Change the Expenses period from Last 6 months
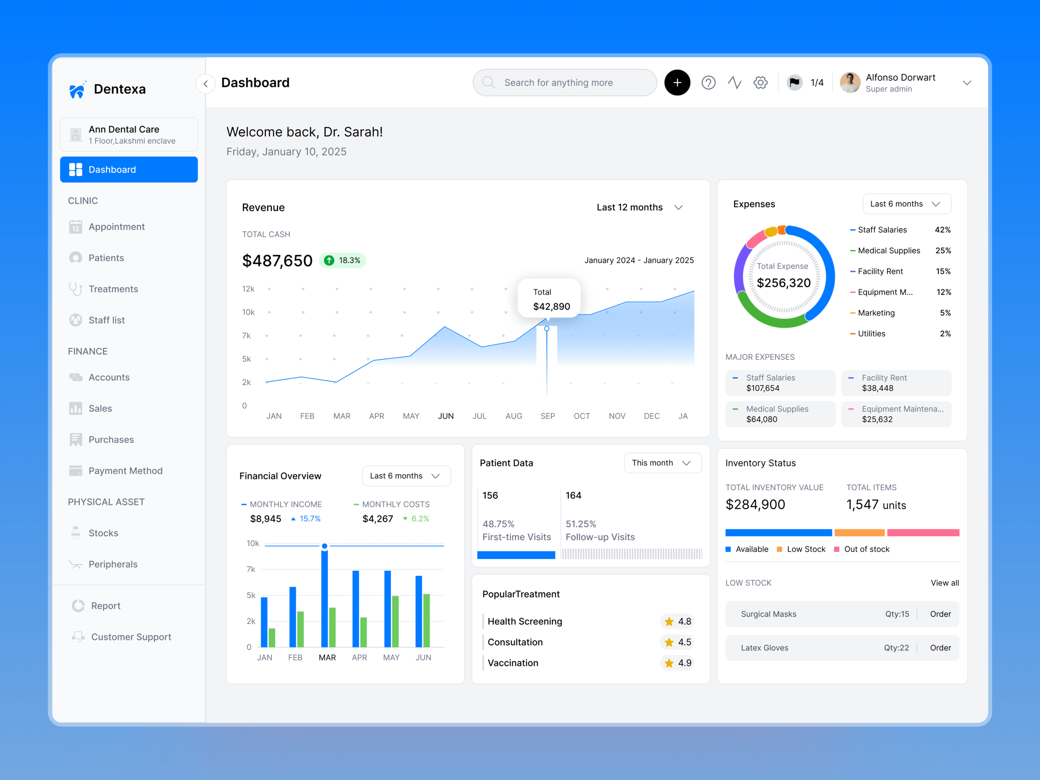Screen dimensions: 1040x780 tap(906, 204)
